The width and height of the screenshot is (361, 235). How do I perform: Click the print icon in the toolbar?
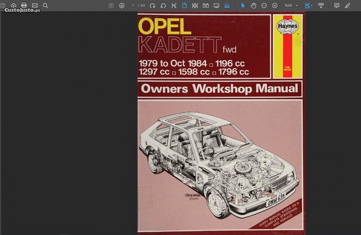[24, 5]
